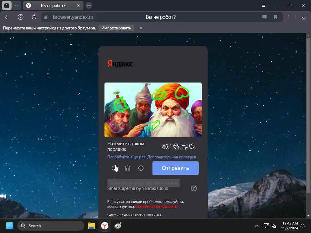The image size is (311, 233).
Task: Open the browser hamburger menu
Action: (264, 5)
